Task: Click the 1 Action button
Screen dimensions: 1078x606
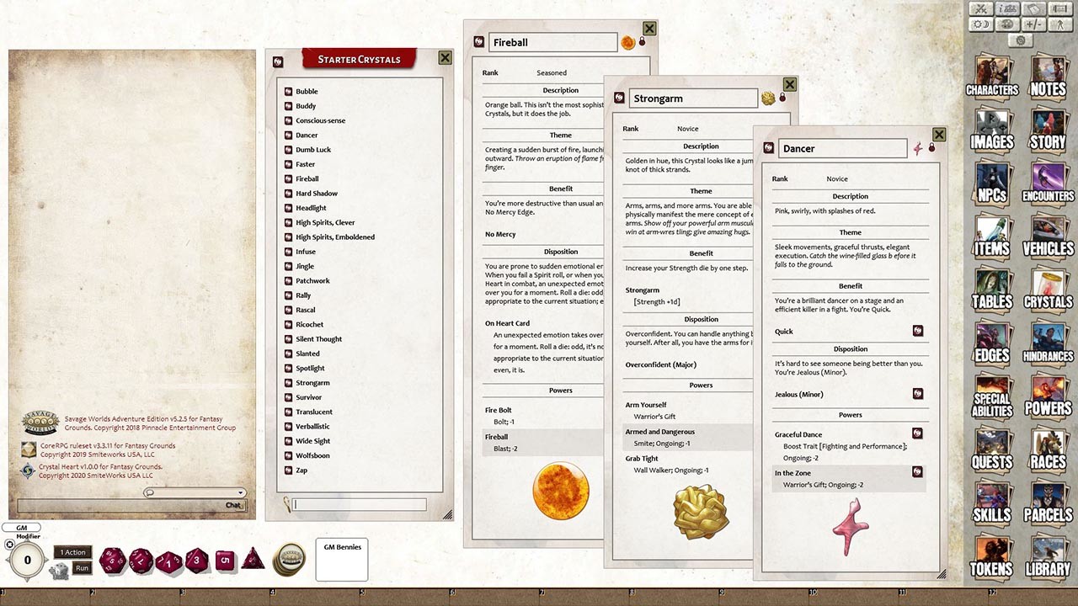Action: [x=72, y=551]
